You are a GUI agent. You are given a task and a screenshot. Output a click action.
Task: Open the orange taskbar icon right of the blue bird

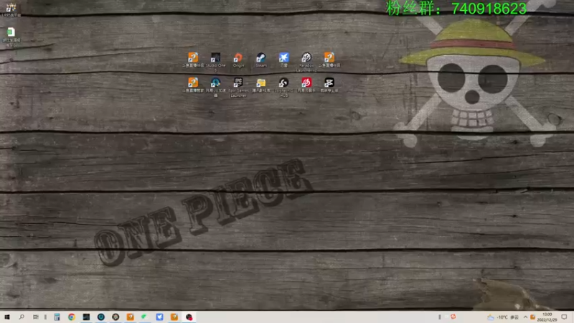pyautogui.click(x=174, y=317)
